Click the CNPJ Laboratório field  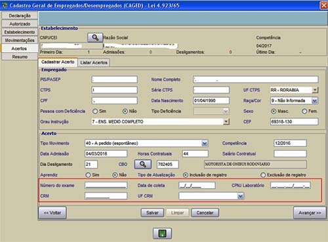tap(291, 186)
